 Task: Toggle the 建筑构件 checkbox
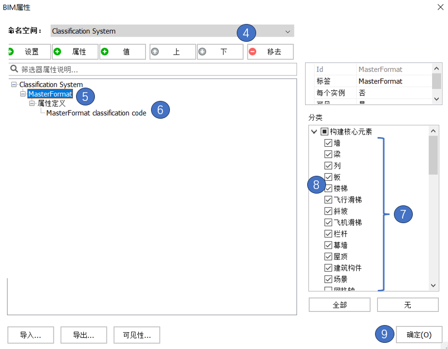click(328, 267)
